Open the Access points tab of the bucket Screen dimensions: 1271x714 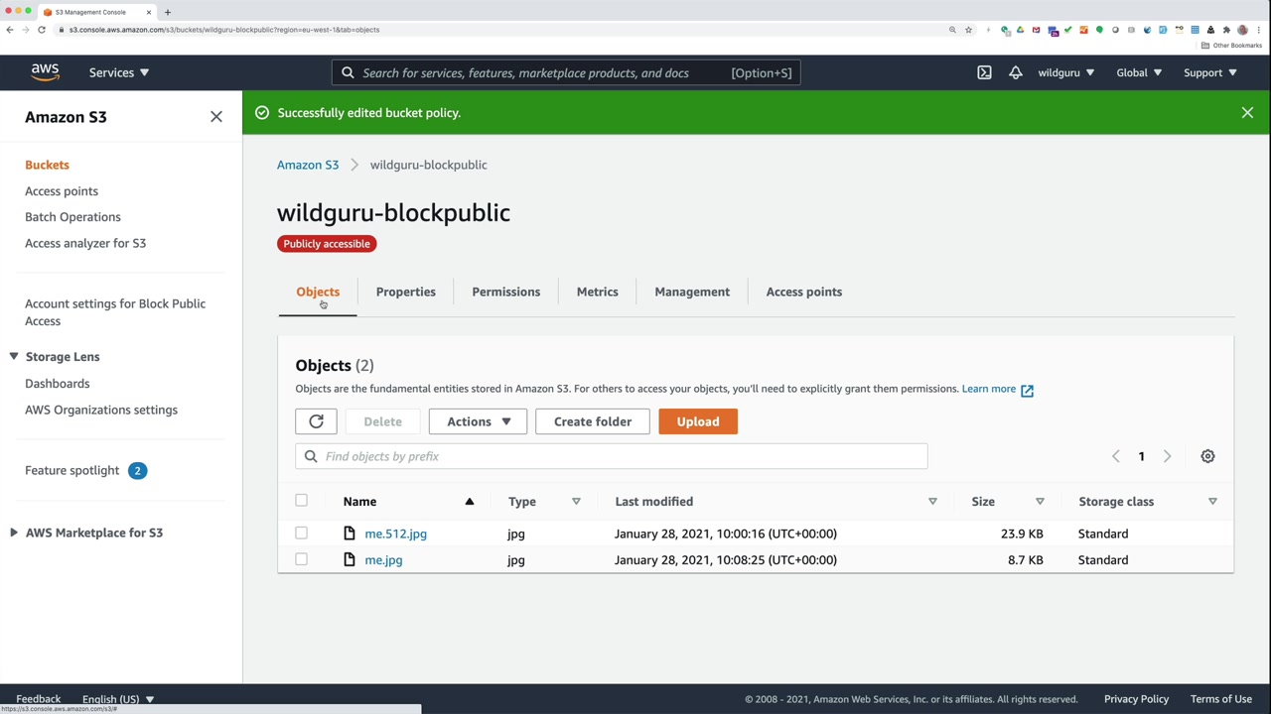tap(804, 293)
